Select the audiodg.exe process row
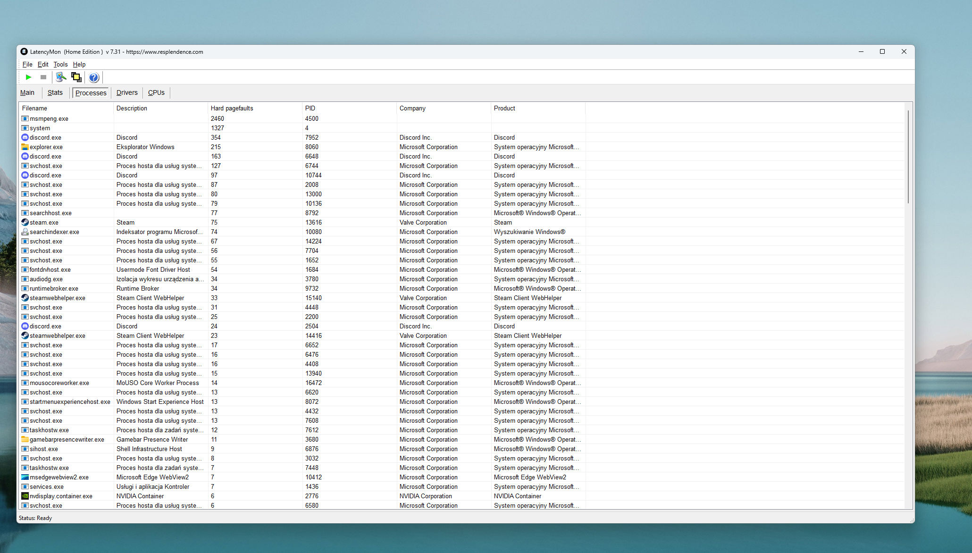This screenshot has width=972, height=553. point(46,279)
